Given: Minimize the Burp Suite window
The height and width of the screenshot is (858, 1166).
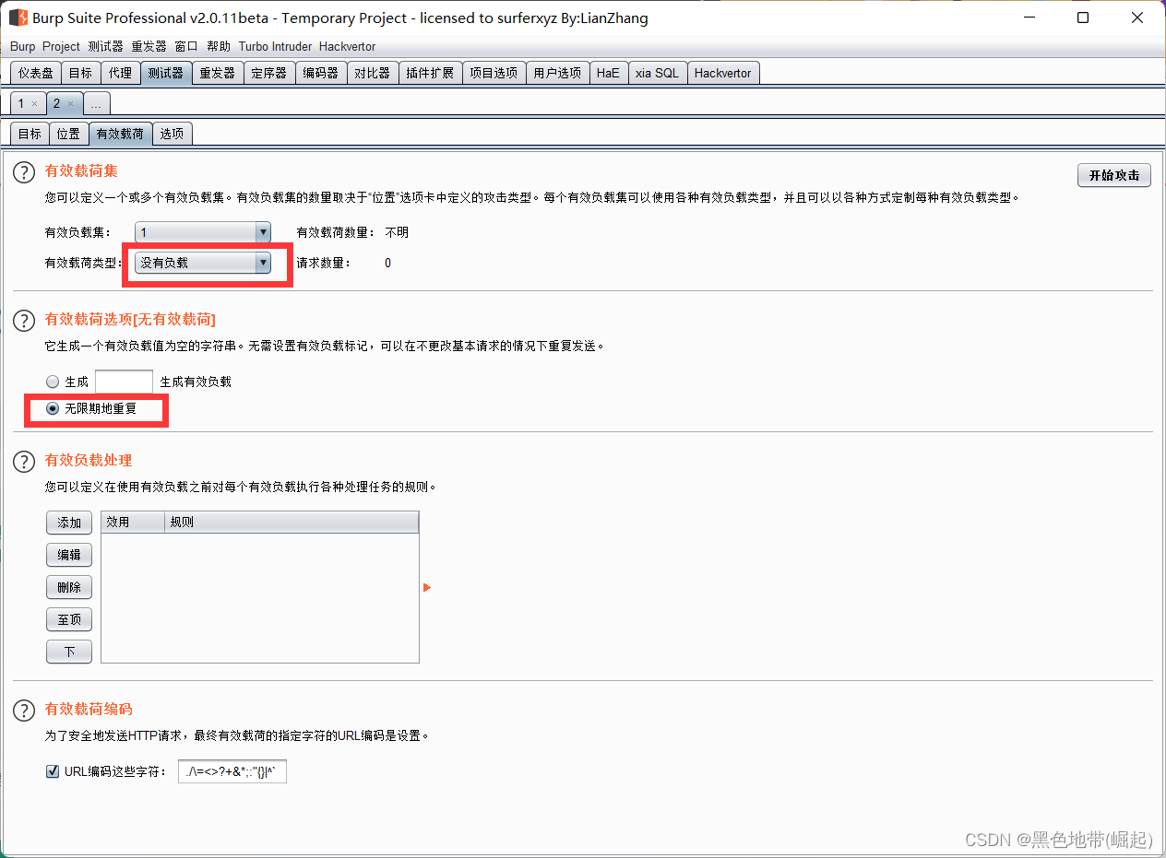Looking at the screenshot, I should [x=1031, y=18].
